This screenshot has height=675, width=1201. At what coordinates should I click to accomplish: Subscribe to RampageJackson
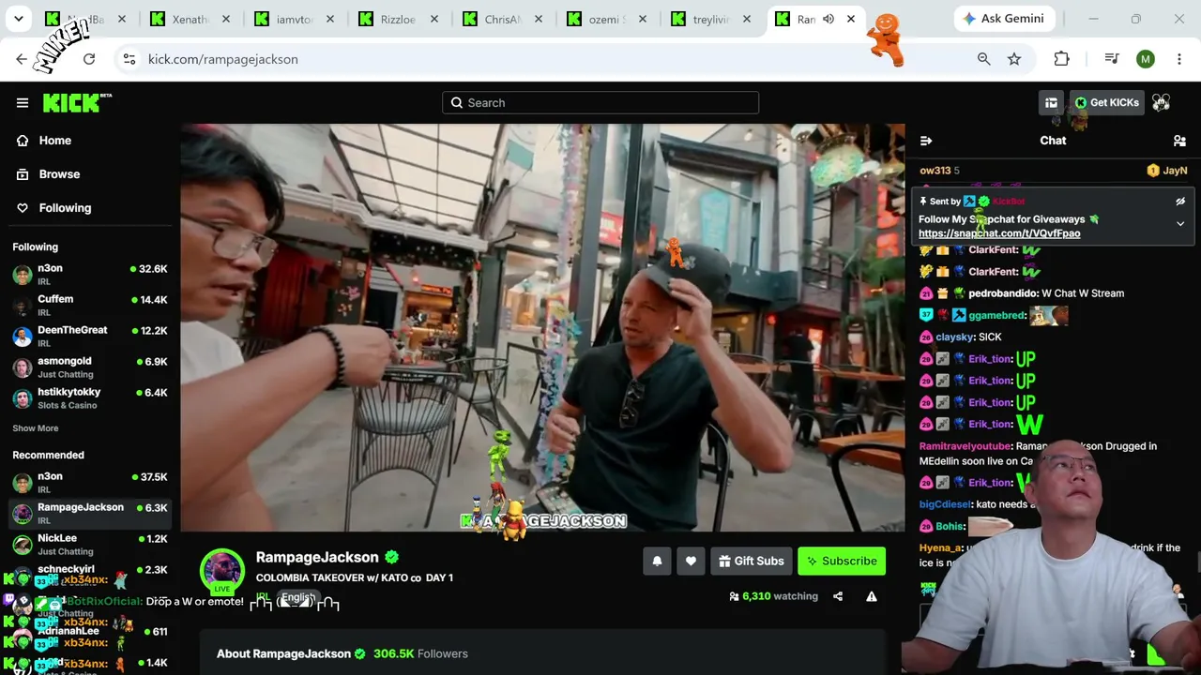842,562
